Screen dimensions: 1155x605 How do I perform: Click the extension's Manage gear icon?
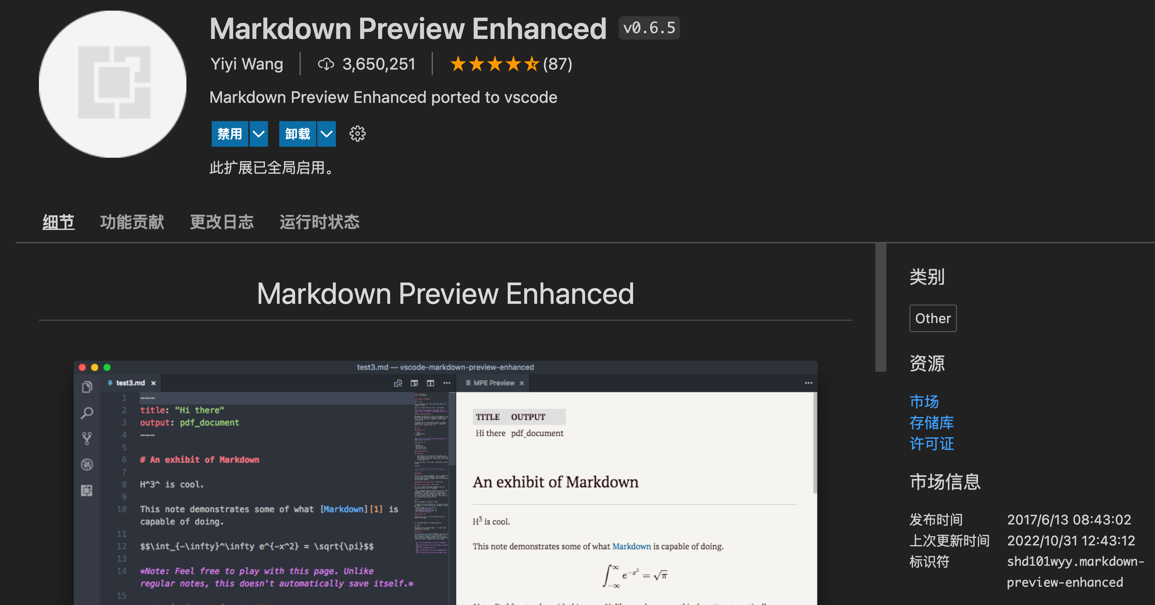(357, 133)
